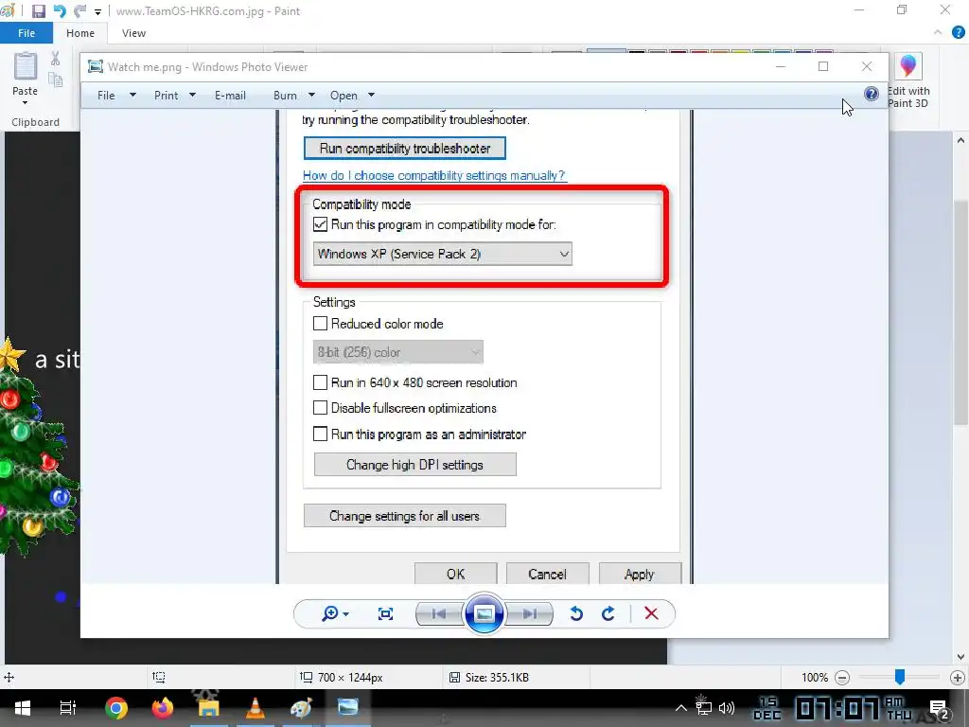The height and width of the screenshot is (727, 969).
Task: Open the File menu in Photo Viewer
Action: click(x=106, y=96)
